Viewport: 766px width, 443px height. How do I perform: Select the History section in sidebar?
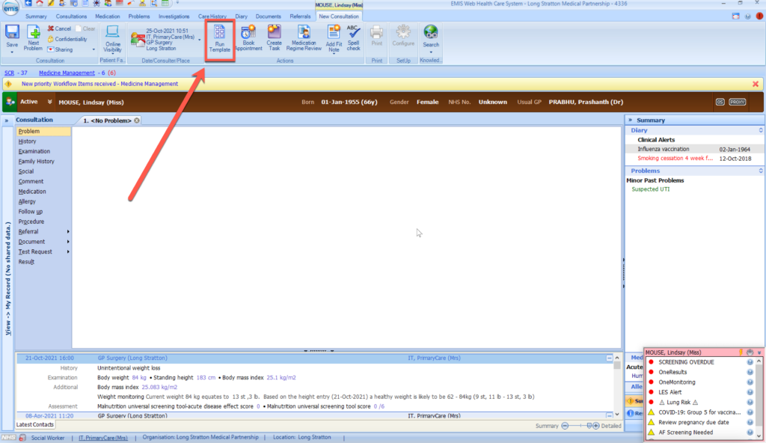28,141
